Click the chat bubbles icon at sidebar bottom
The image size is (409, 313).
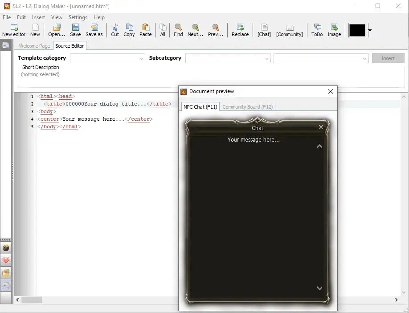point(6,285)
